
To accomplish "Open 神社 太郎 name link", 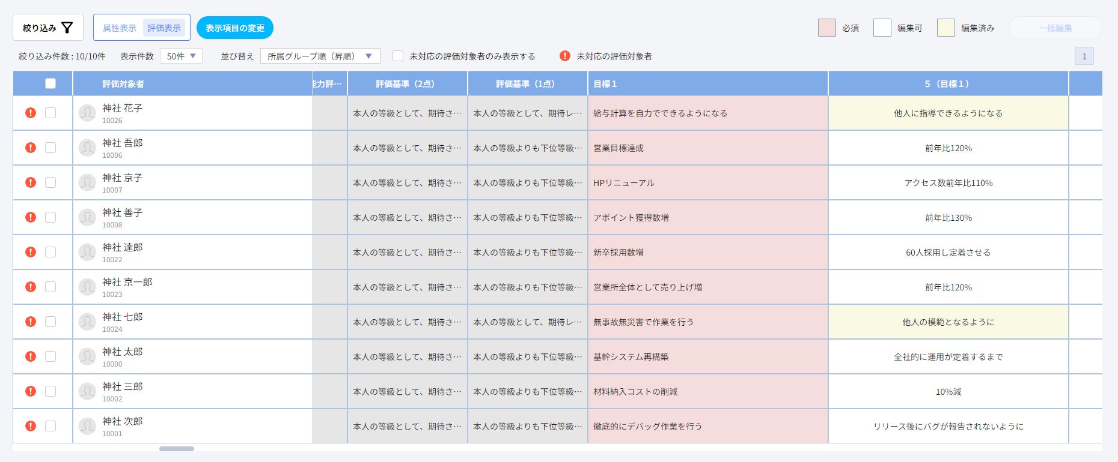I will click(123, 352).
